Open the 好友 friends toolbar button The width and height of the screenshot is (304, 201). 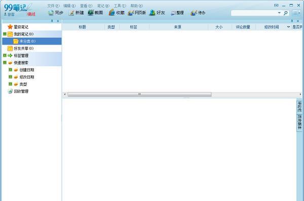pos(157,13)
